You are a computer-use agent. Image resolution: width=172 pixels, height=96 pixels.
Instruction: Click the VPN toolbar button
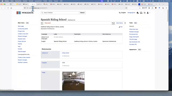(x=145, y=8)
